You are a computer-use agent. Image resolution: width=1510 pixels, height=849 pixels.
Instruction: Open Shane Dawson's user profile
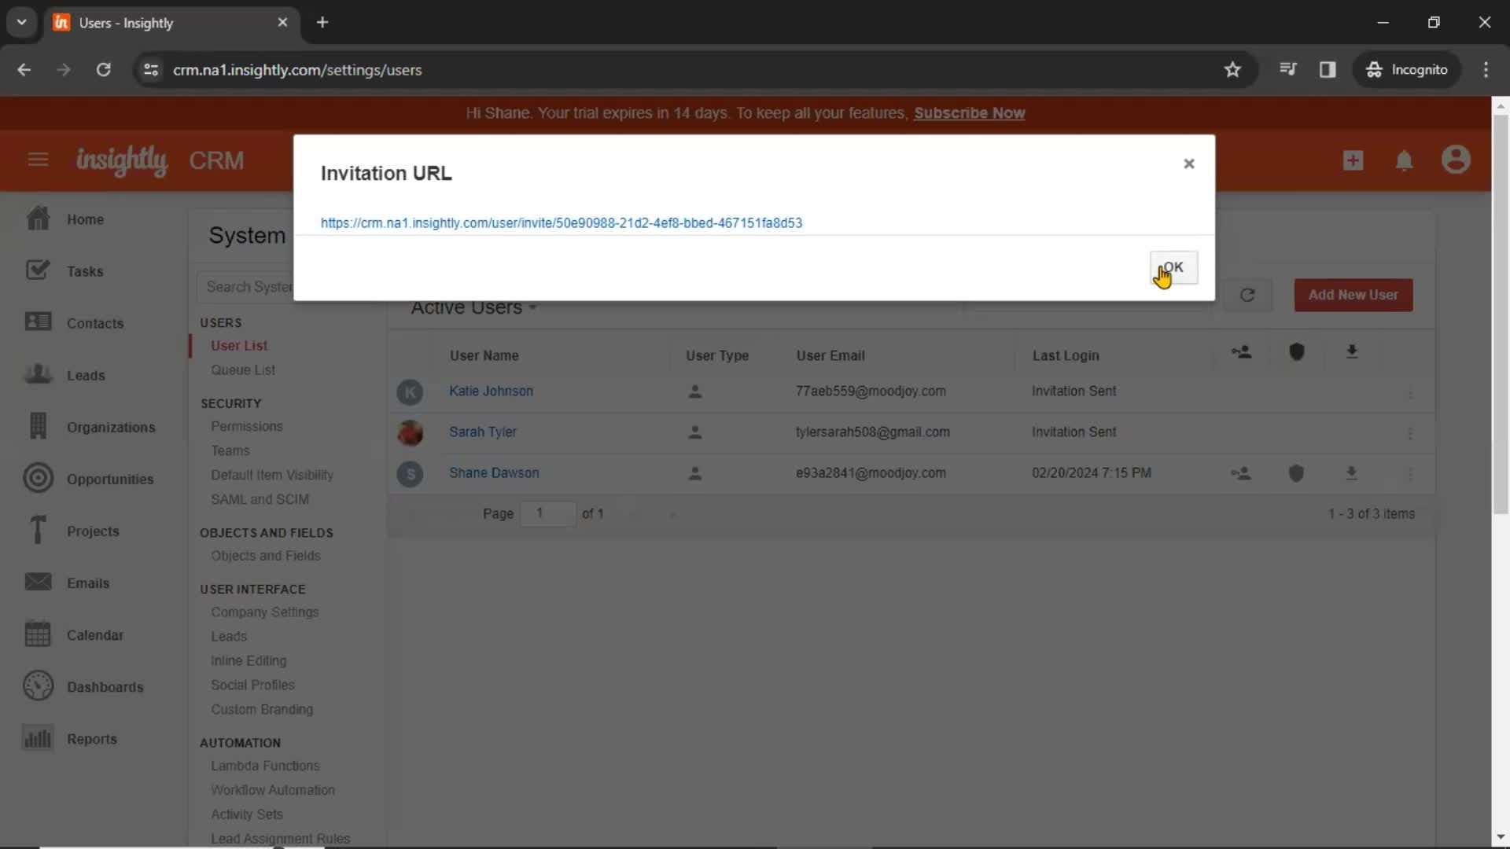click(x=494, y=473)
